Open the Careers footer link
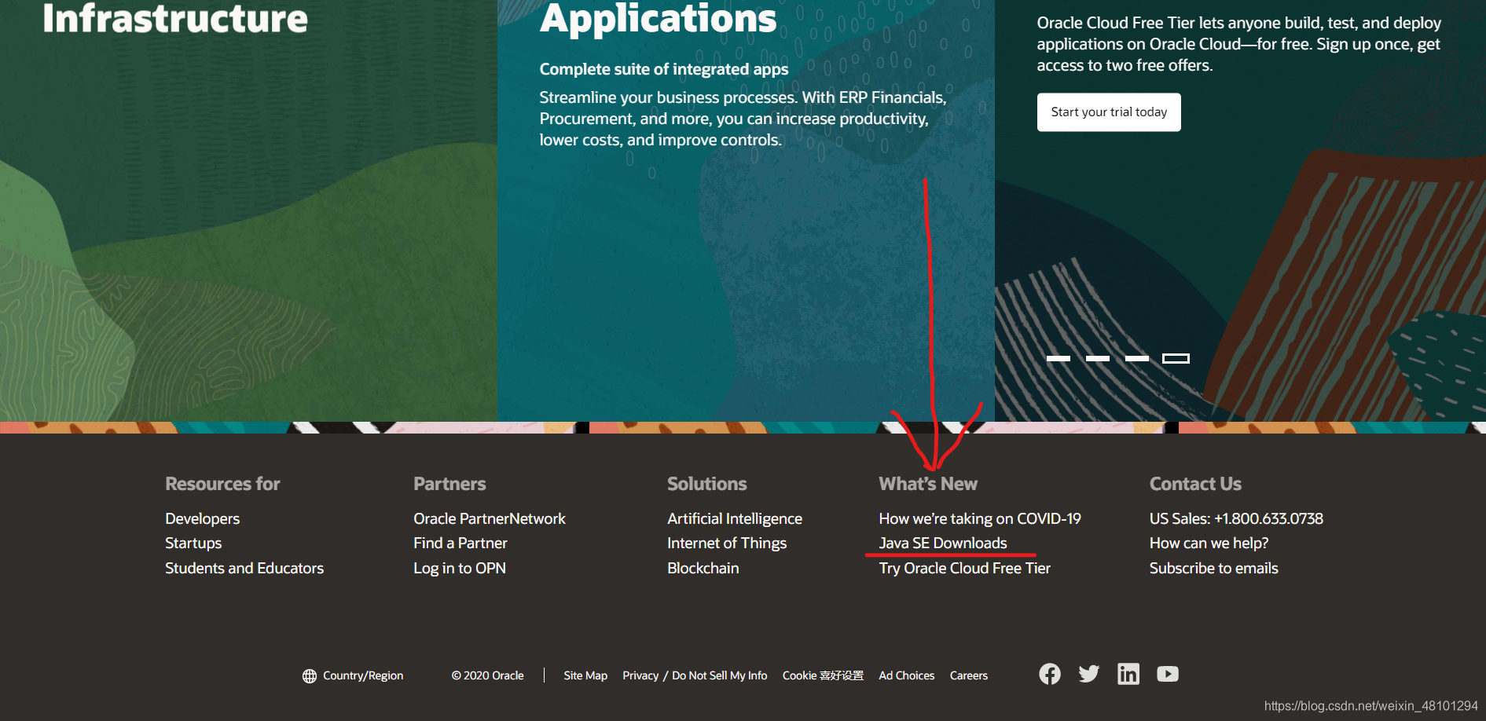The width and height of the screenshot is (1486, 721). click(x=969, y=675)
